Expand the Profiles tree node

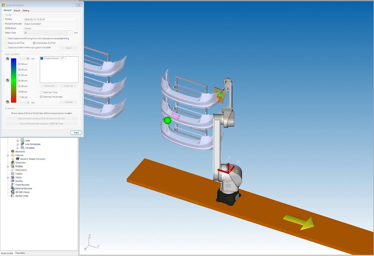[8, 167]
